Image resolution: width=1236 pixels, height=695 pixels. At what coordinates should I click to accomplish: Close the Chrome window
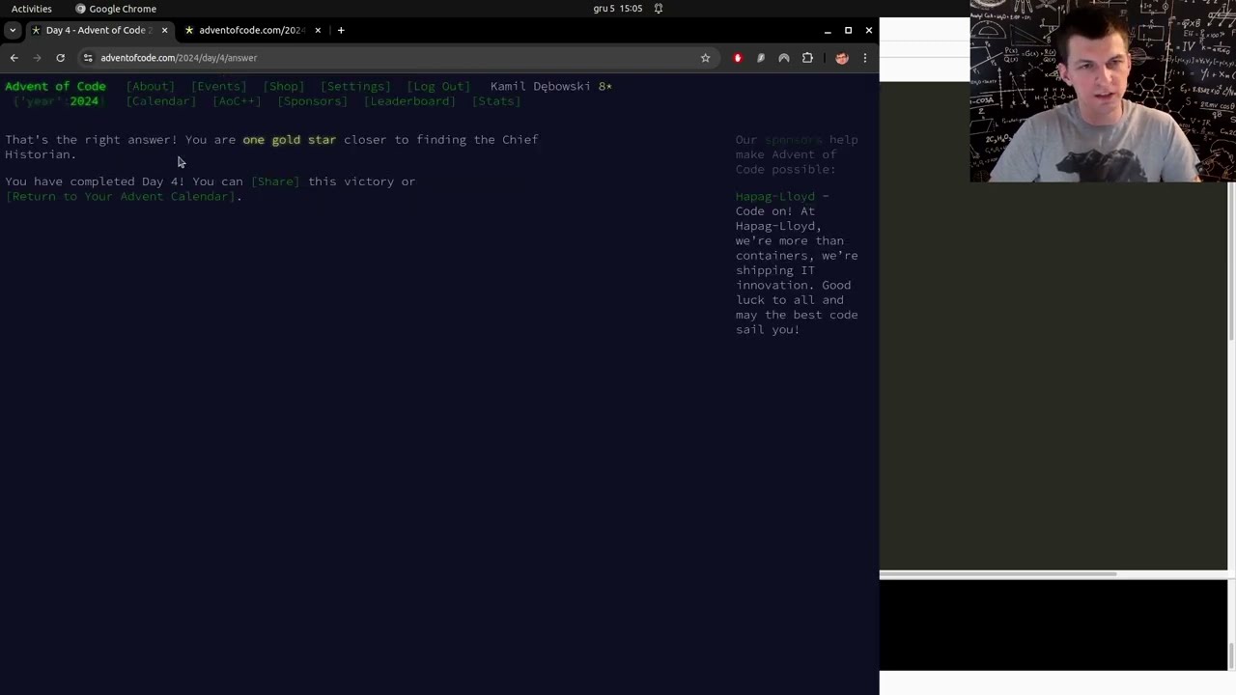[x=869, y=30]
